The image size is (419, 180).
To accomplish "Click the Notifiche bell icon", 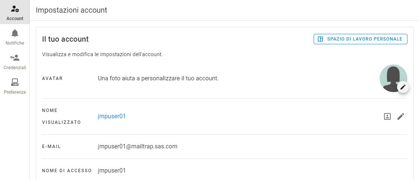I will click(x=15, y=33).
